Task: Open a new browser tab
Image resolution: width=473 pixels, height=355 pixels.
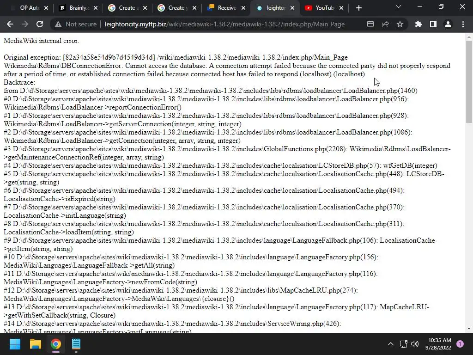Action: 358,8
